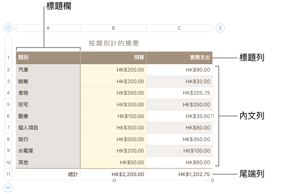Click total budget HK$2,200.00
Image resolution: width=291 pixels, height=194 pixels.
(114, 174)
